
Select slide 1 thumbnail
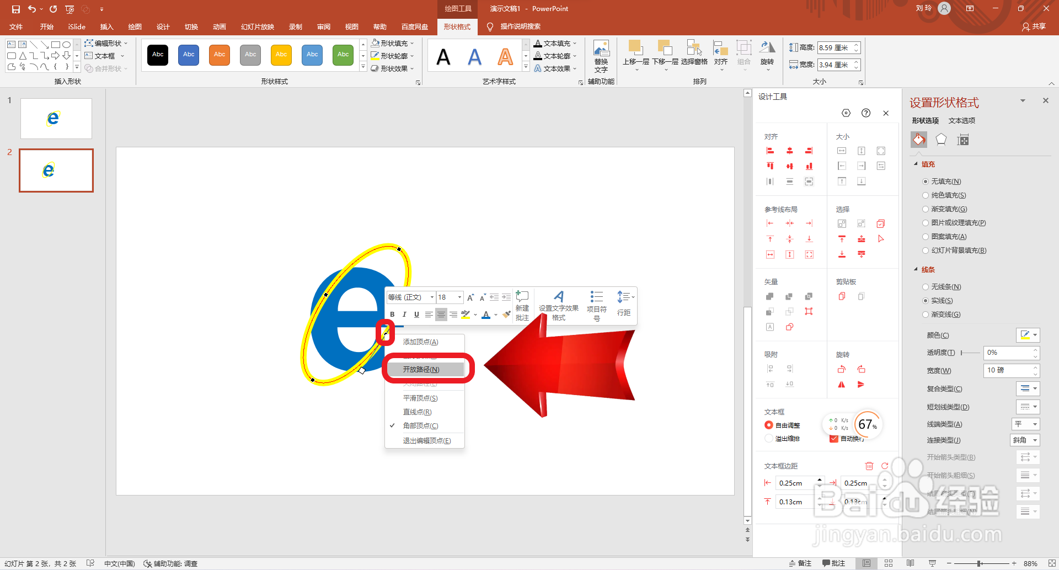coord(56,119)
